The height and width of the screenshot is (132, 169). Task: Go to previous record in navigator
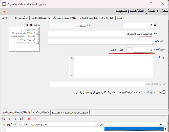(10, 119)
